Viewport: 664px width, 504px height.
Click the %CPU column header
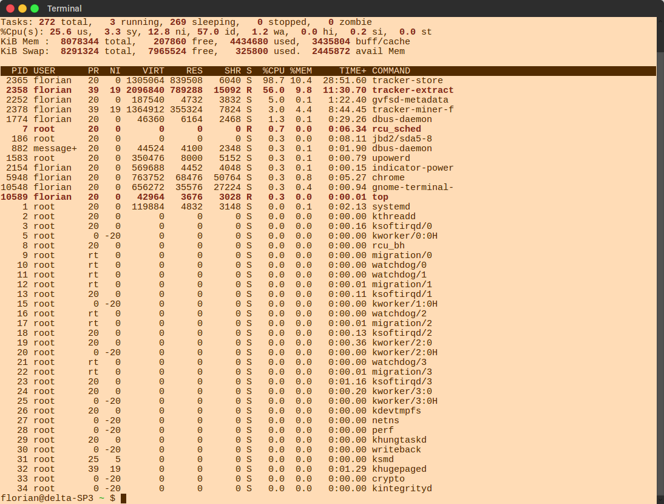[x=274, y=71]
